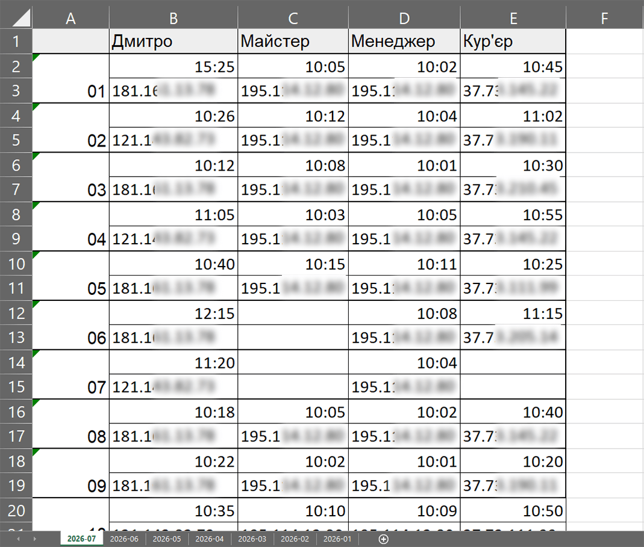Open the 2026-03 sheet tab

(252, 539)
